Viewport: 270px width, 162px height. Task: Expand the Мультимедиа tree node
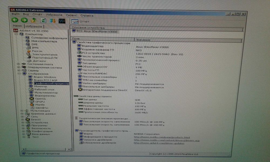click(x=21, y=111)
